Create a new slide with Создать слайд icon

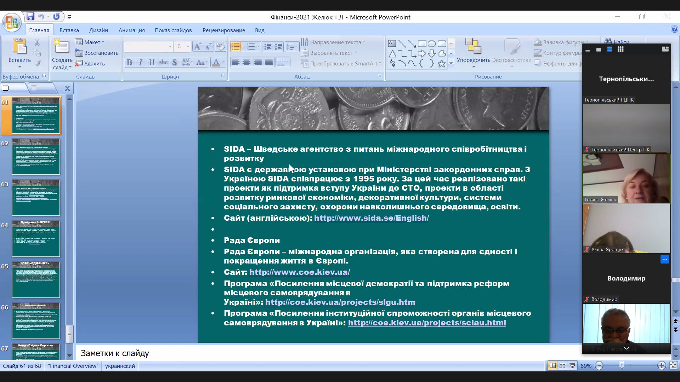coord(62,46)
